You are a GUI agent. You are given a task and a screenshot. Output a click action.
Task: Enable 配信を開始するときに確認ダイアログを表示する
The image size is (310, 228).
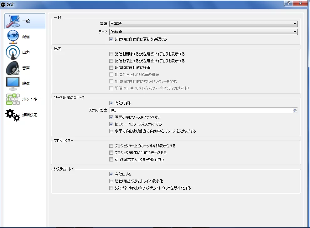pos(111,54)
